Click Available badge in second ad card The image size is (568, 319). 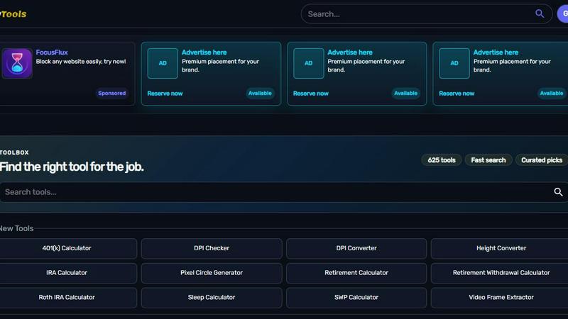405,94
